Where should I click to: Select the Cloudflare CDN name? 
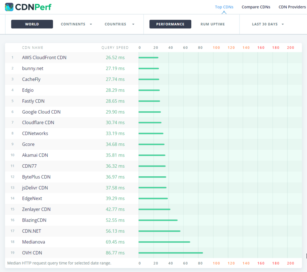38,122
